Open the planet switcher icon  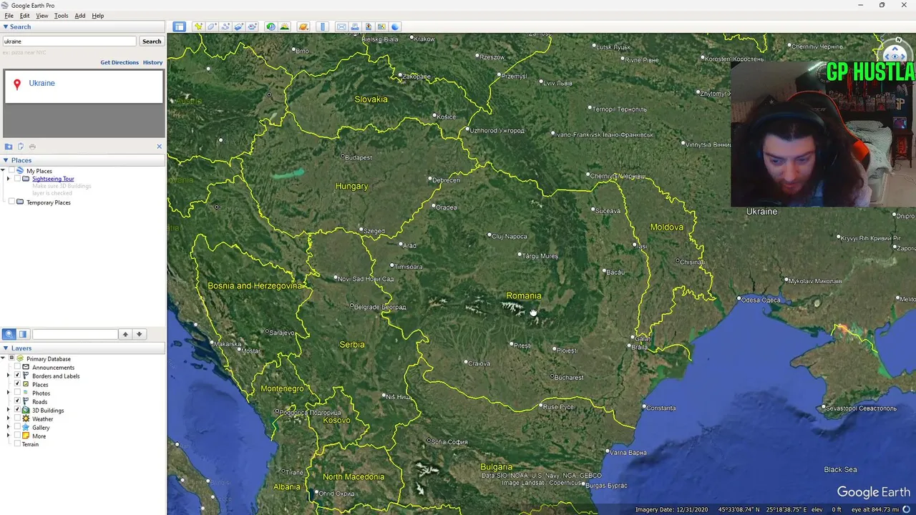tap(303, 26)
